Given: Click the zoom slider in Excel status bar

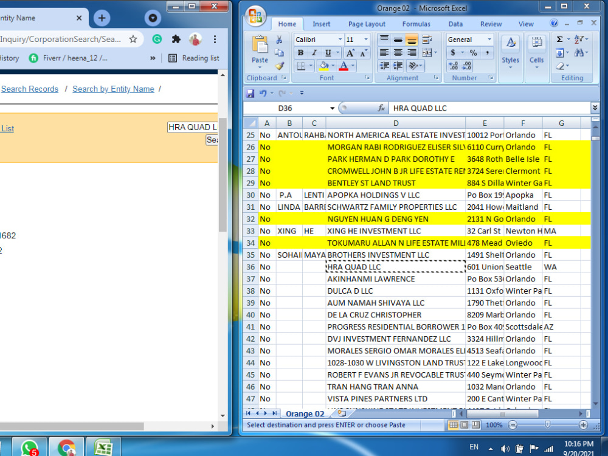Looking at the screenshot, I should click(548, 425).
